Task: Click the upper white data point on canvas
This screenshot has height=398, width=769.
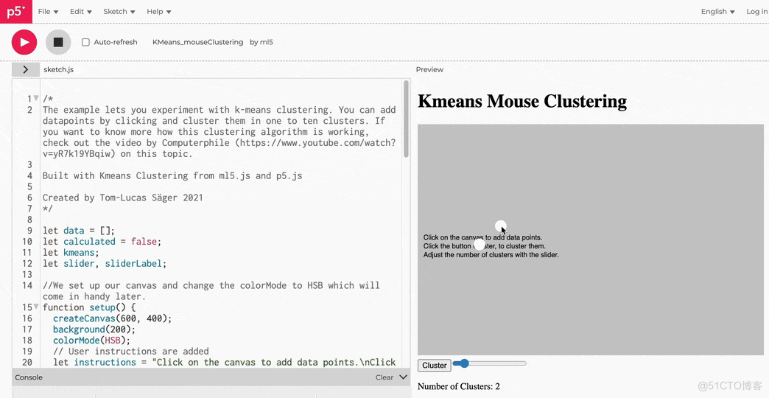Action: (500, 226)
